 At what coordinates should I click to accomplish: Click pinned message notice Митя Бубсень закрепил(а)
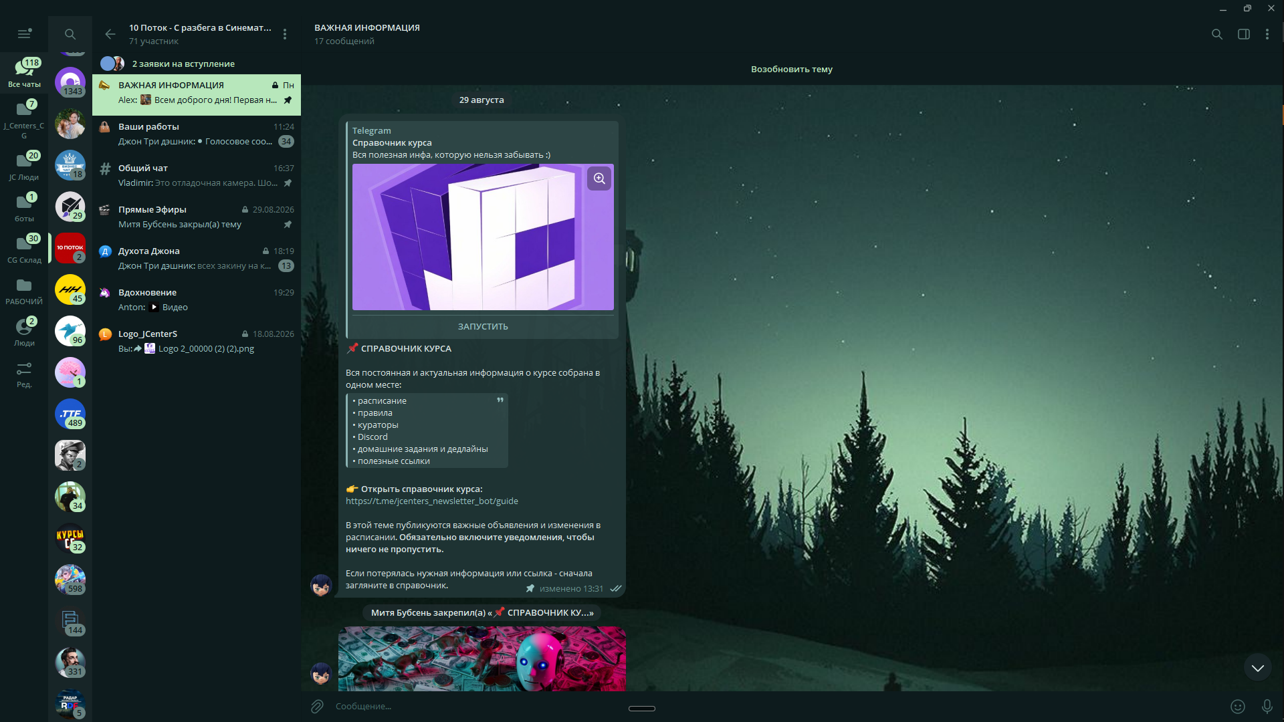(x=482, y=612)
